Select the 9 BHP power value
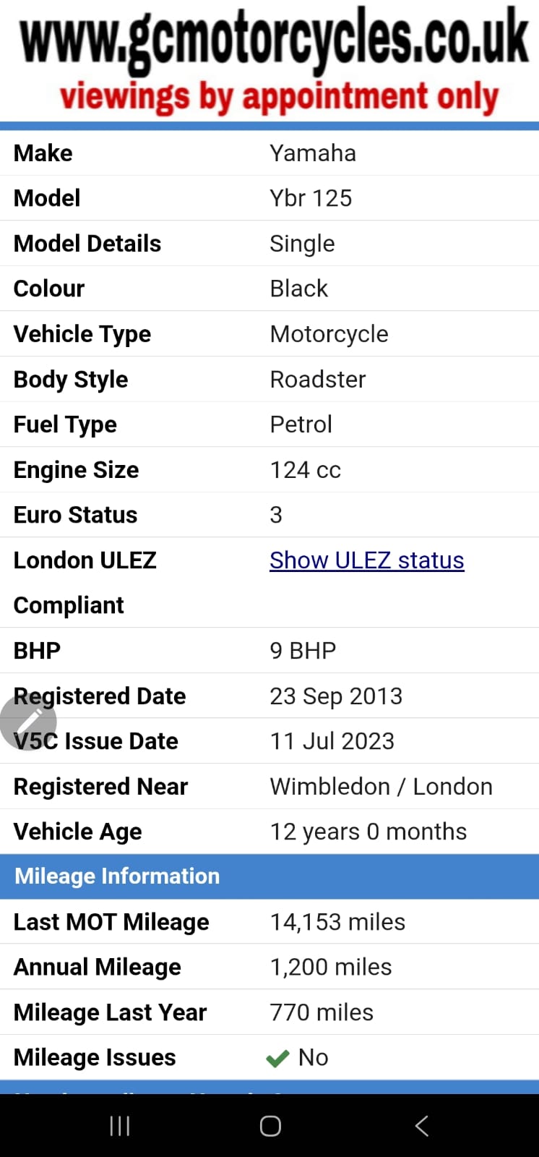The image size is (539, 1157). (x=303, y=651)
